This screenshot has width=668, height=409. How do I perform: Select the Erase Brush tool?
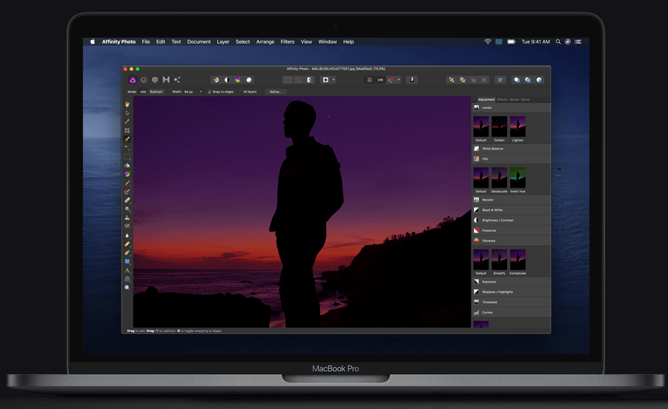pyautogui.click(x=127, y=201)
